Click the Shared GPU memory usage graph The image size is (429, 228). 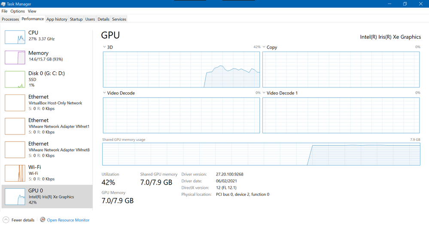(261, 154)
